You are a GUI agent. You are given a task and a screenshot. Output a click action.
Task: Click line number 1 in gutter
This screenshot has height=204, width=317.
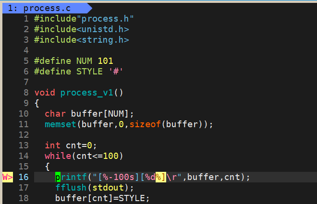(26, 19)
